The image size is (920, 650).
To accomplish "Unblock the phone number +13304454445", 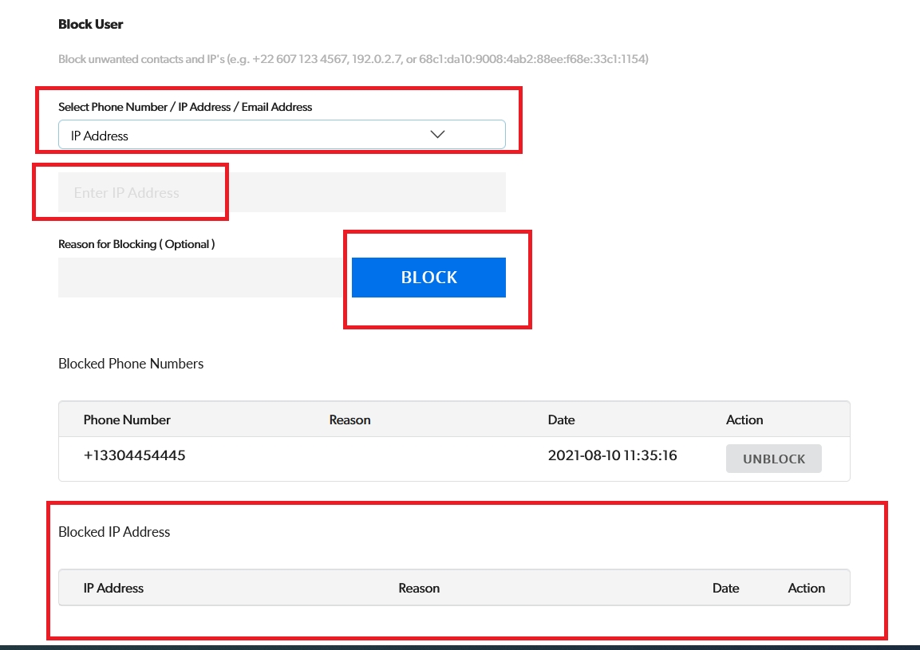I will pos(773,459).
